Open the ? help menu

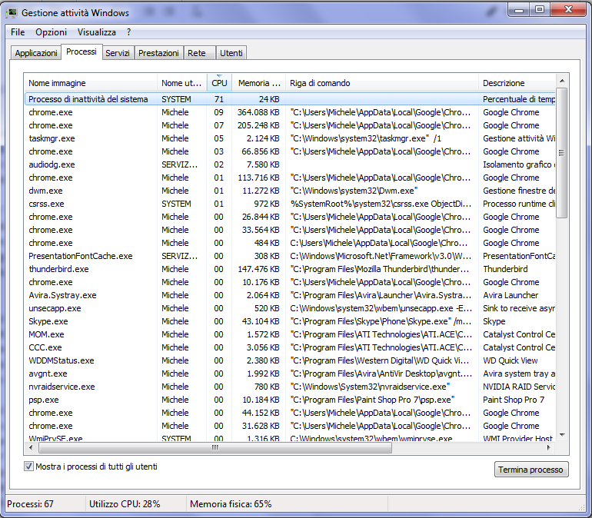[128, 32]
